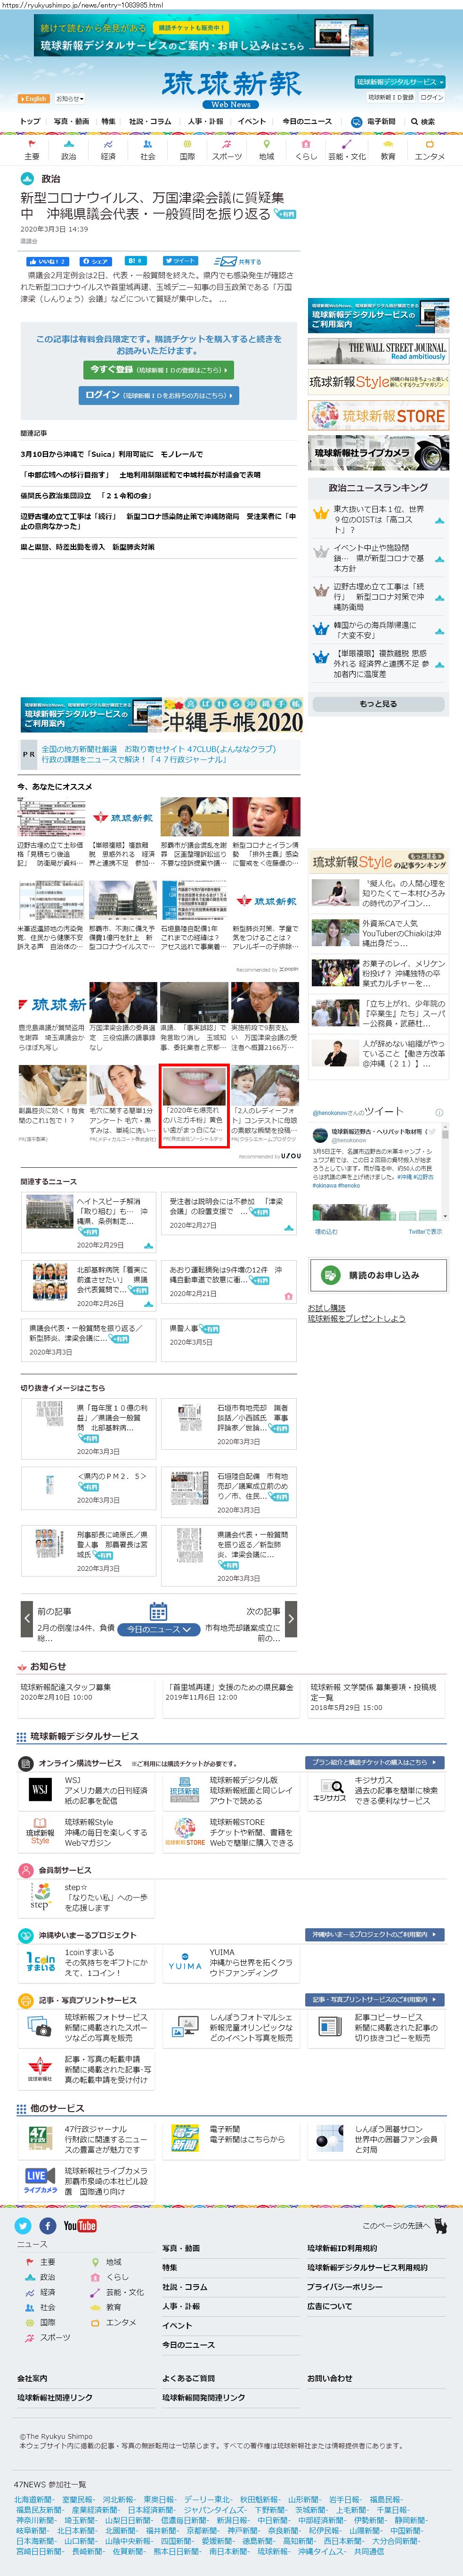
Task: Open footer お問い合わせ link
Action: click(x=330, y=2378)
